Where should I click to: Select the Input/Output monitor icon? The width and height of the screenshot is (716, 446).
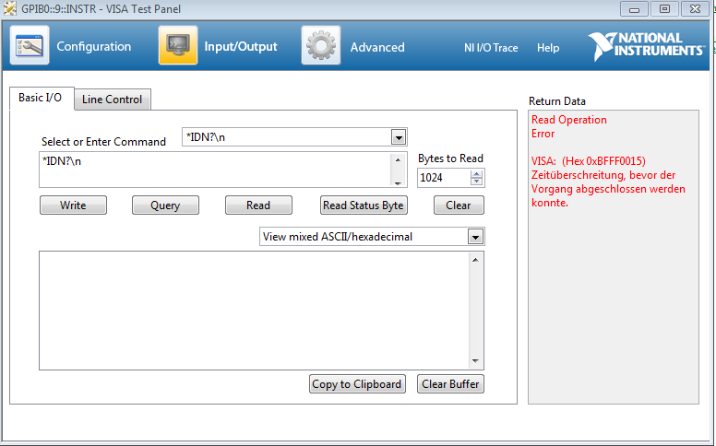coord(178,45)
